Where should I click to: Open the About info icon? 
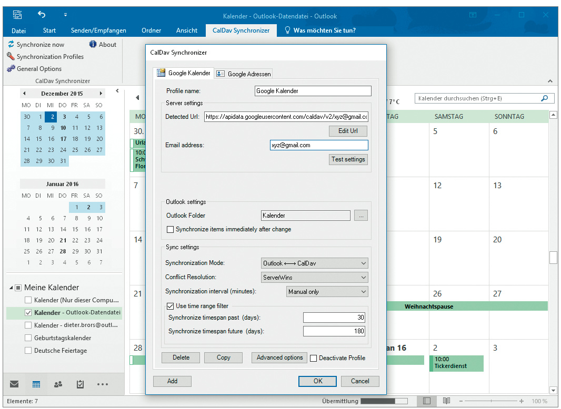93,44
